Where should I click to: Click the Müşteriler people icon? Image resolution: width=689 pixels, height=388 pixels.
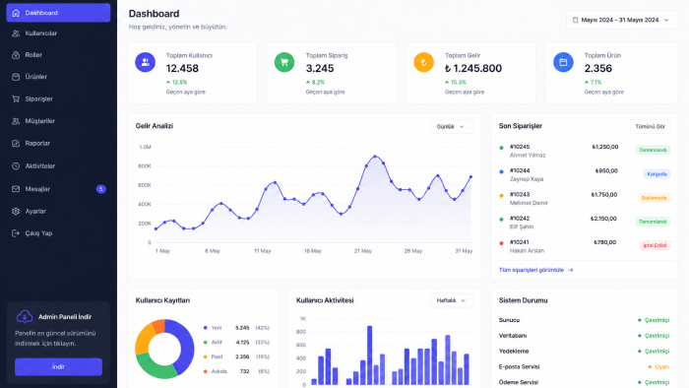click(x=16, y=121)
